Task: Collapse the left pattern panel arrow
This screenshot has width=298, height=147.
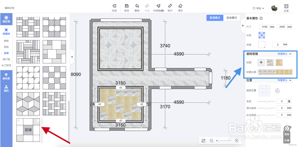Action: (x=72, y=57)
